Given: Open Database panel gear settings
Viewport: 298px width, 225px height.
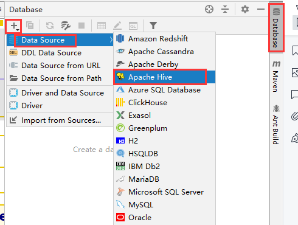Looking at the screenshot, I should [x=245, y=9].
